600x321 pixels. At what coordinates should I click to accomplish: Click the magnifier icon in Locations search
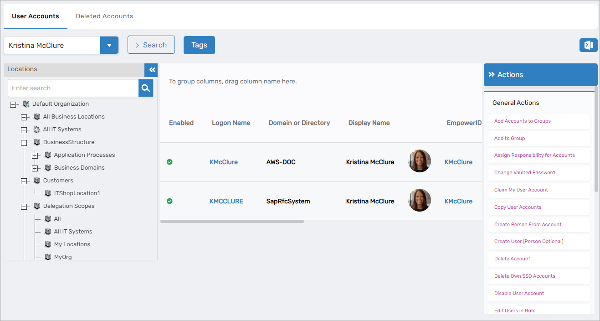click(146, 88)
